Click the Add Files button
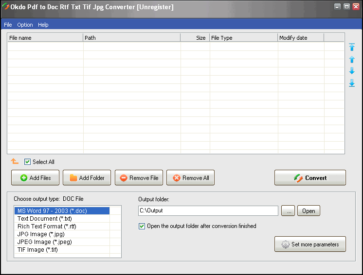 point(35,178)
